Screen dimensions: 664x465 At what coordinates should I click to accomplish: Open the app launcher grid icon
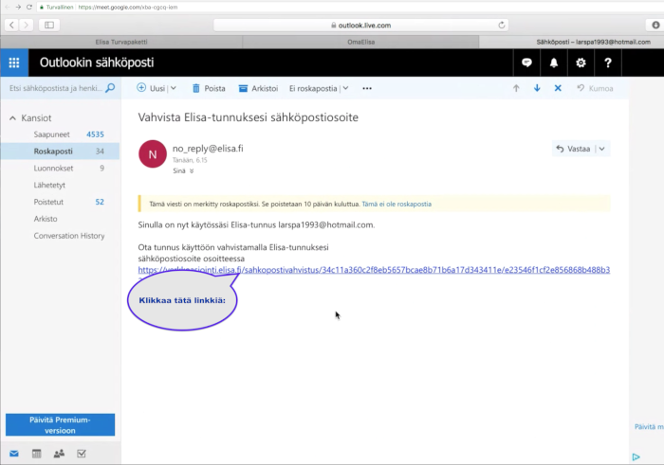(13, 63)
